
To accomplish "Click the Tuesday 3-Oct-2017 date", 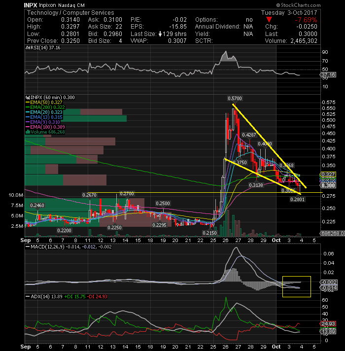I will pyautogui.click(x=289, y=13).
